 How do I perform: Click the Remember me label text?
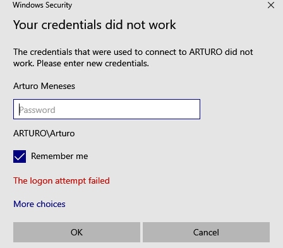pyautogui.click(x=59, y=156)
